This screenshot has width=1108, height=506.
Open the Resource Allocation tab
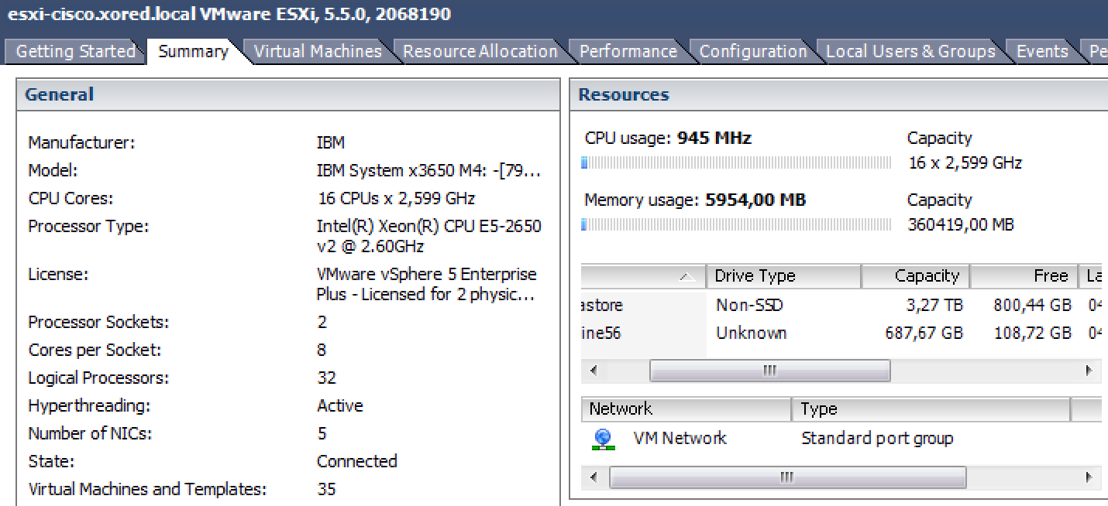(480, 52)
